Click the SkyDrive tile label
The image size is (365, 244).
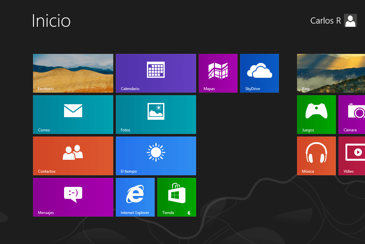point(253,89)
